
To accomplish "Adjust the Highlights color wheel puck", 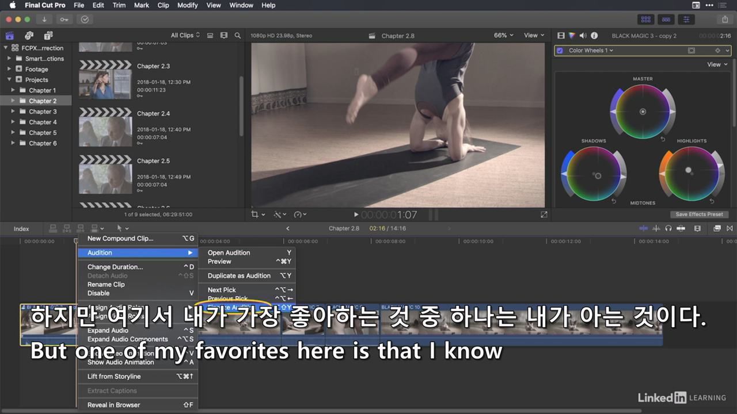I will coord(688,170).
